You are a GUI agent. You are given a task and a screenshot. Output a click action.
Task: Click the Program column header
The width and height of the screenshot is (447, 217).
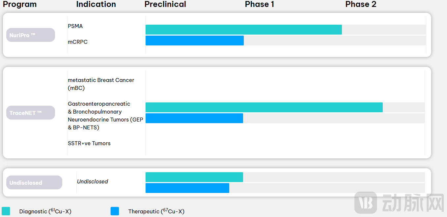coord(20,4)
